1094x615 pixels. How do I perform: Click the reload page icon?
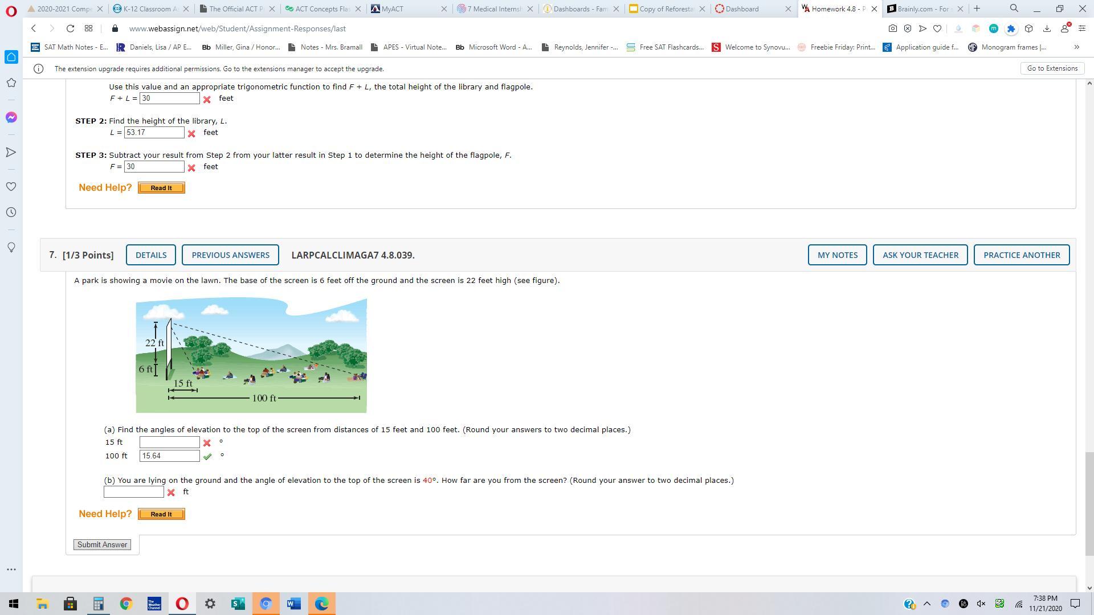70,28
